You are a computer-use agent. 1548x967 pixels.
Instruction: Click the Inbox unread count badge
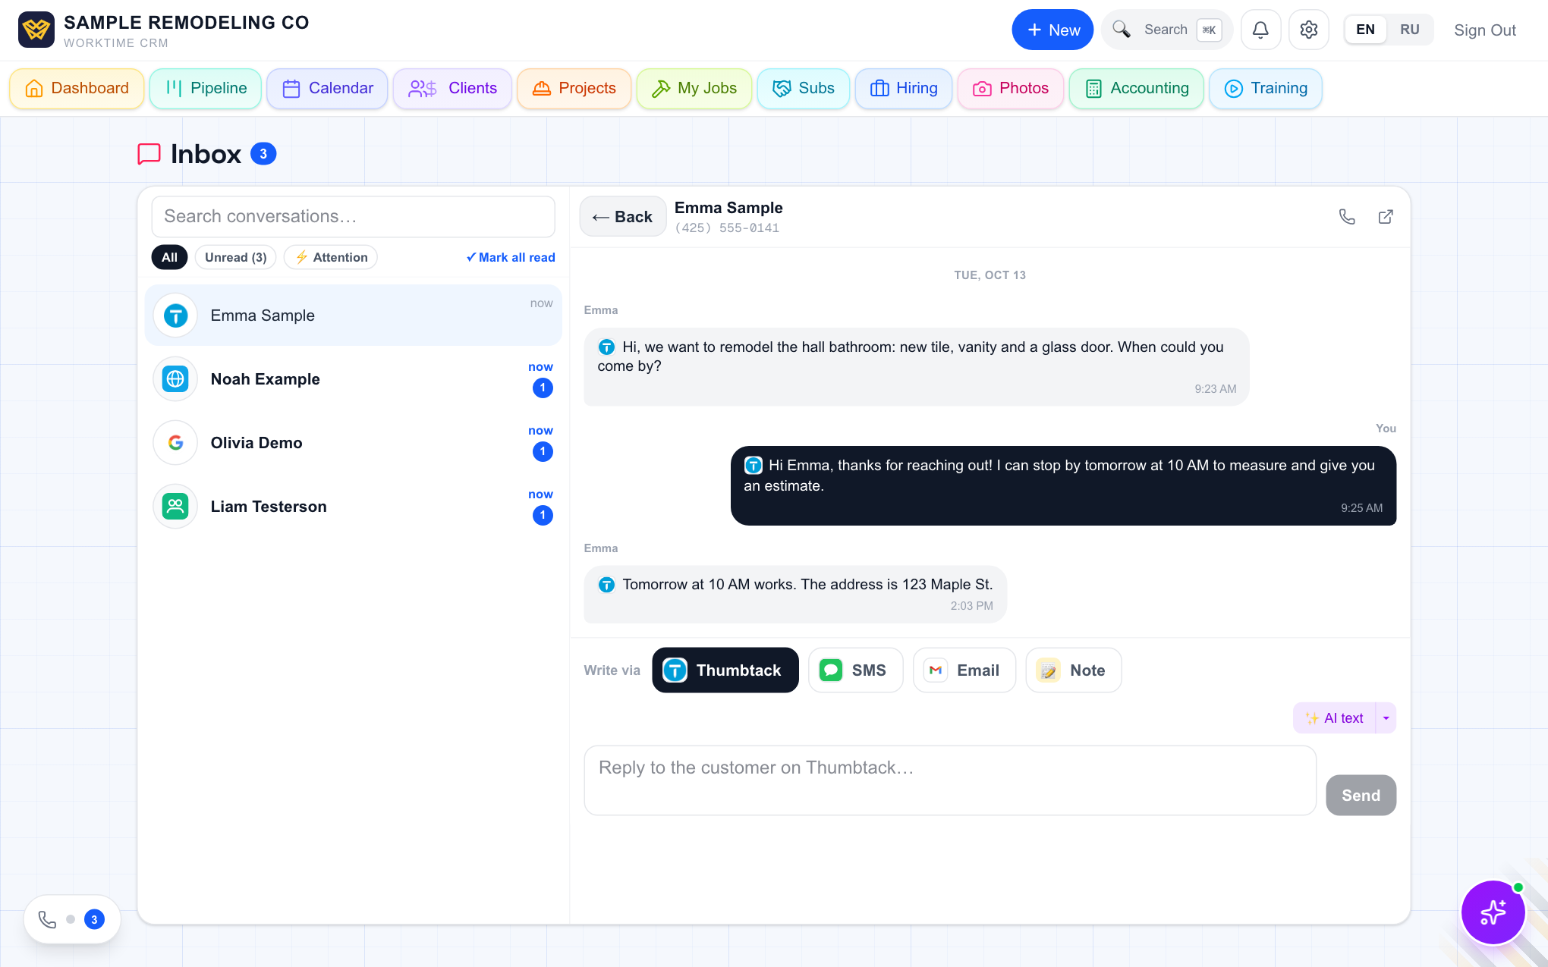click(263, 154)
